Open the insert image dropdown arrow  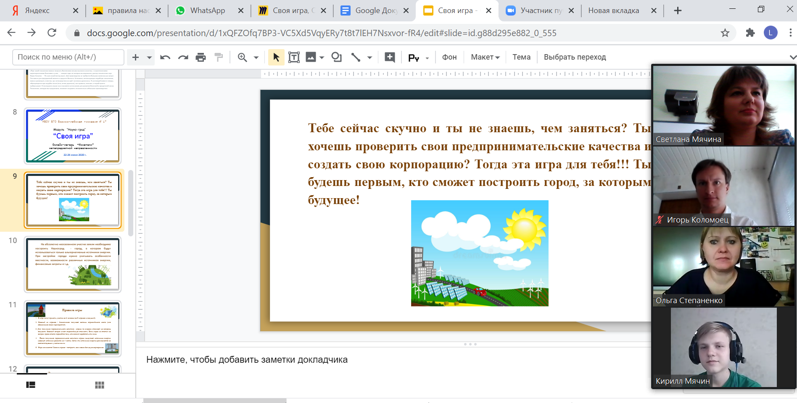point(322,57)
